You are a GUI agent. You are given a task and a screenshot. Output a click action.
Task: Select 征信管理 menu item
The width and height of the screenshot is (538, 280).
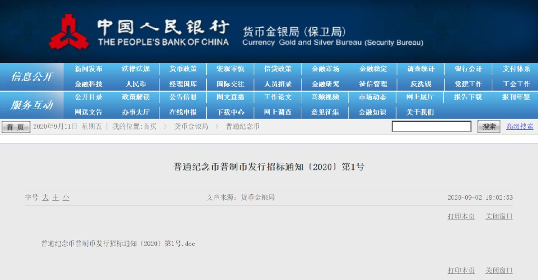pos(373,84)
